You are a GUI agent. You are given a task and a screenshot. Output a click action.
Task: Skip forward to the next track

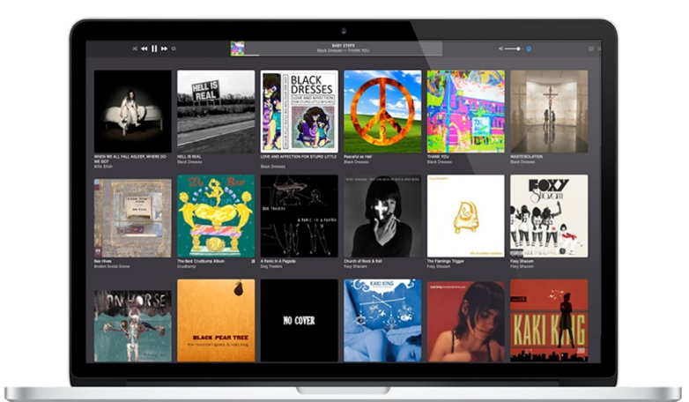pos(165,48)
